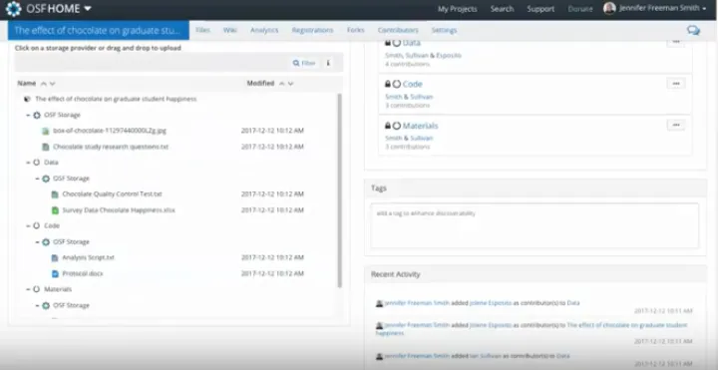Switch to the Wiki tab
This screenshot has height=370, width=718.
tap(230, 30)
